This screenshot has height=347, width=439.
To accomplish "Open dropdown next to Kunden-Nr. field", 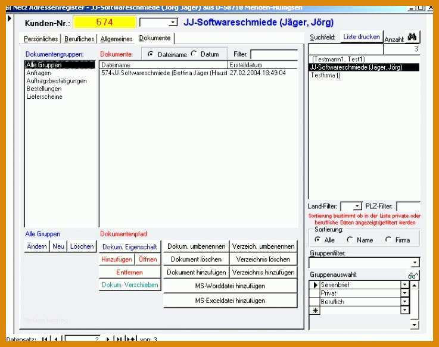I will (x=173, y=23).
